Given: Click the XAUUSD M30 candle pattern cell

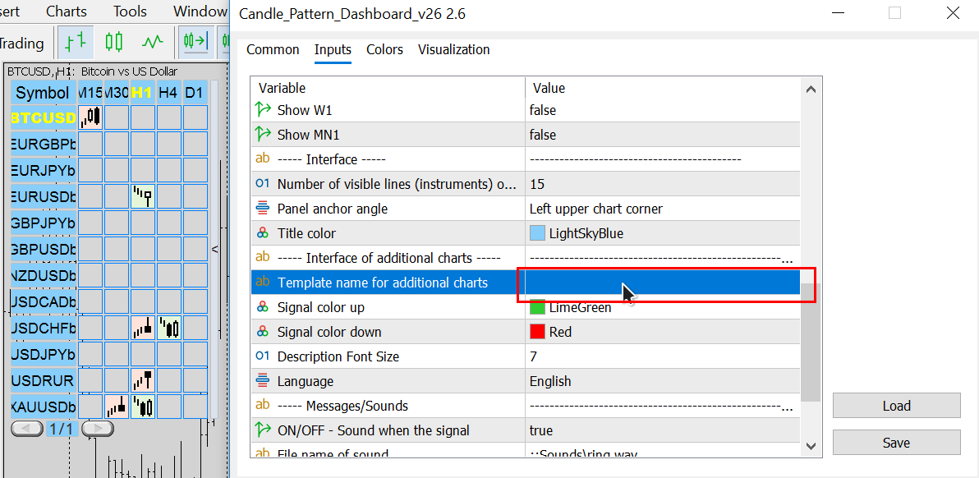Looking at the screenshot, I should [x=117, y=407].
